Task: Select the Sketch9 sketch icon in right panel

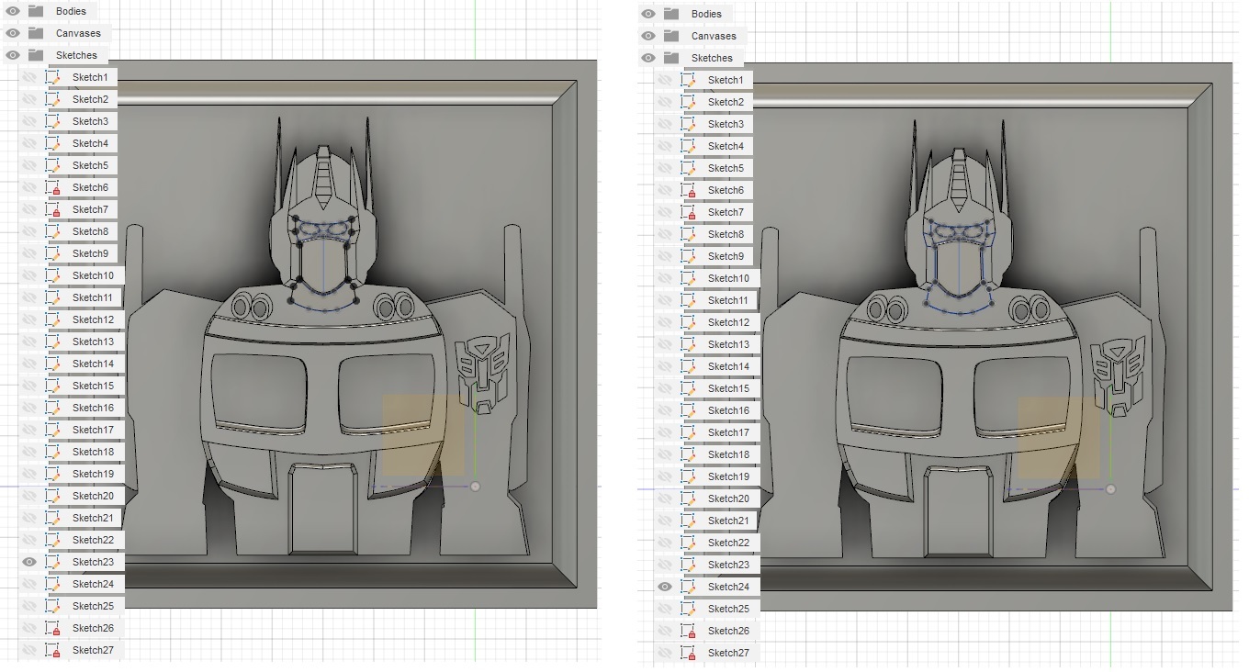Action: point(689,256)
